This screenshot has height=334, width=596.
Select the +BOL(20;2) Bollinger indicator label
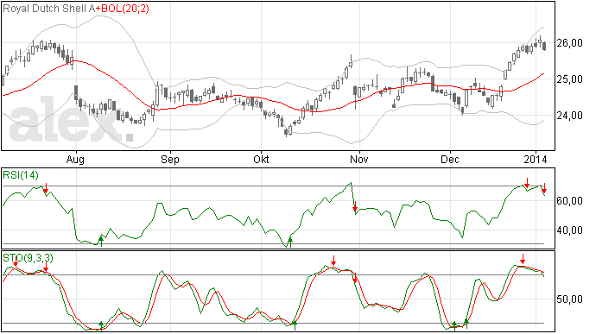click(122, 9)
